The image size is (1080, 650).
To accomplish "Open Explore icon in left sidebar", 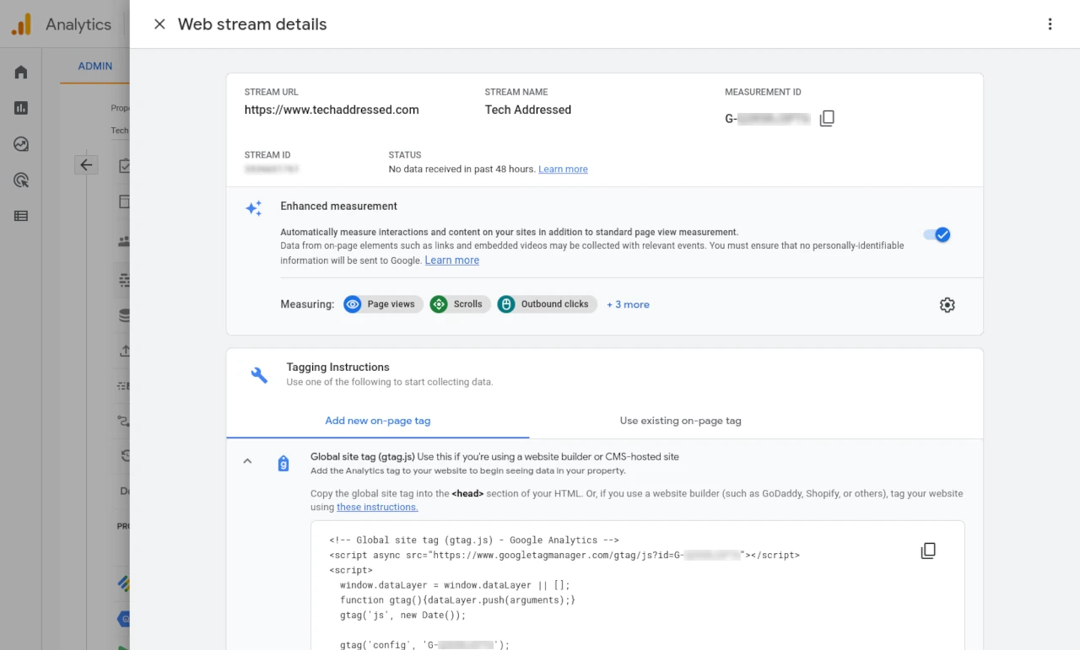I will point(21,144).
